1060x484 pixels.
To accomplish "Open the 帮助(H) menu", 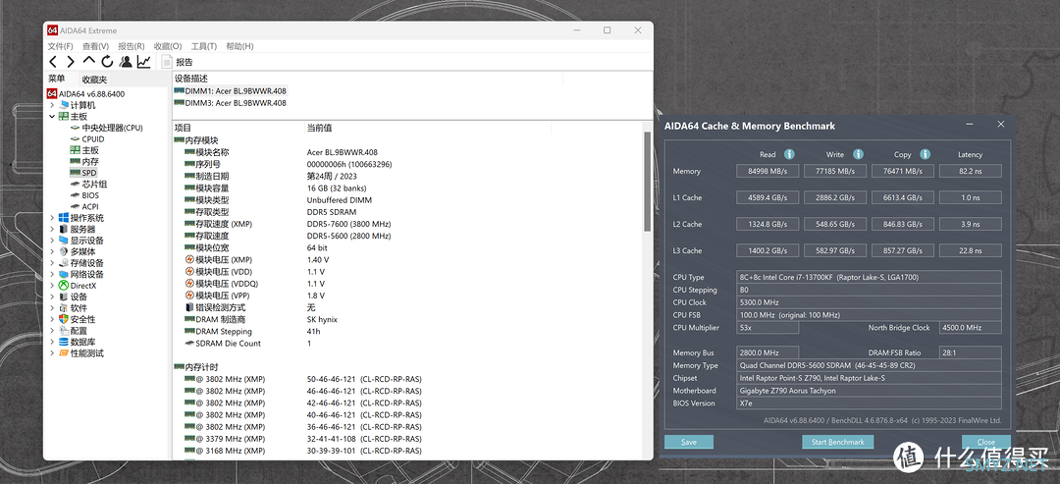I will (x=239, y=46).
